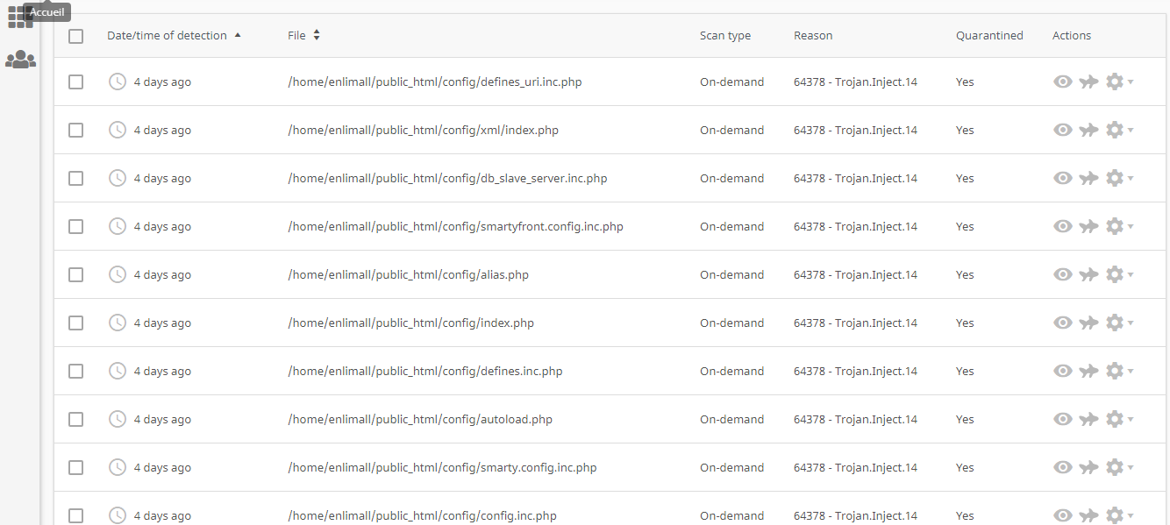Open the users group icon in sidebar
This screenshot has width=1170, height=525.
(x=20, y=60)
